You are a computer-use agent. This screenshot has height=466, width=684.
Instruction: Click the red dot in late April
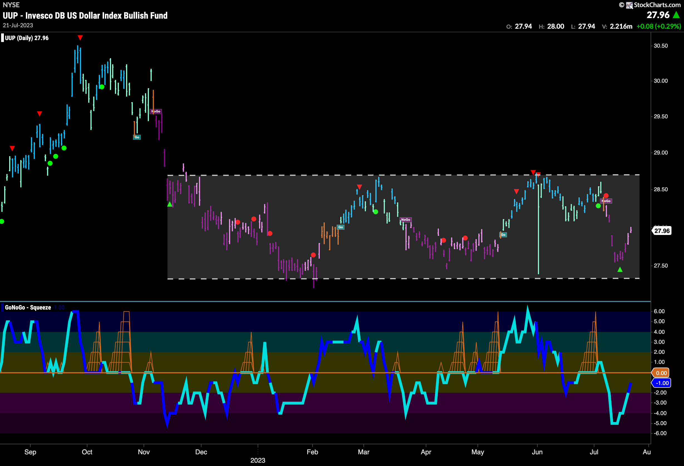tap(465, 238)
